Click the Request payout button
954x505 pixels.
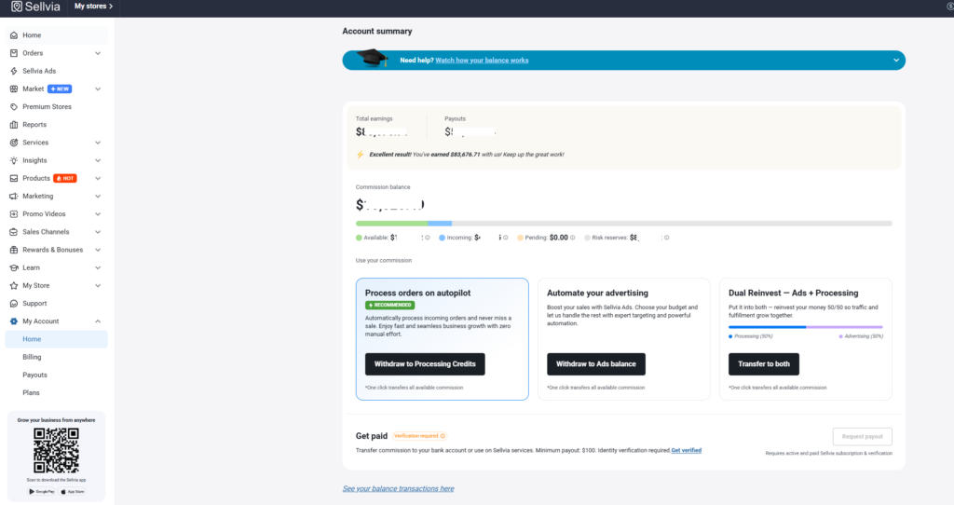(x=862, y=436)
